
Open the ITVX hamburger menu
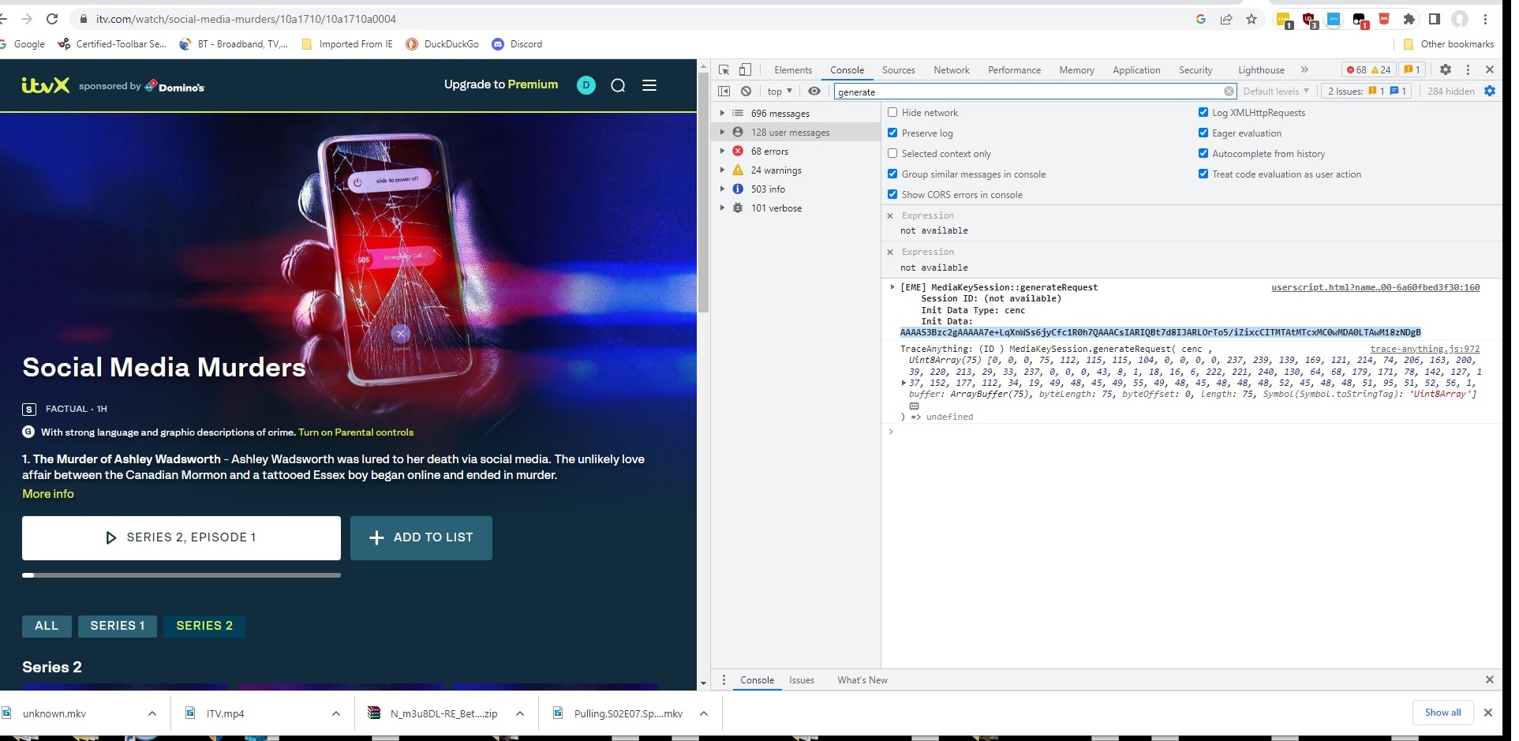coord(649,85)
